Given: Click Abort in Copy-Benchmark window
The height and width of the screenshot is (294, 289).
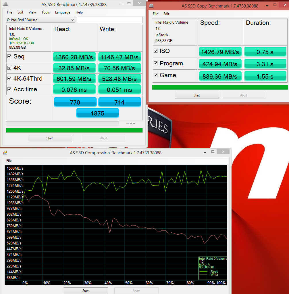Looking at the screenshot, I should pyautogui.click(x=244, y=95).
